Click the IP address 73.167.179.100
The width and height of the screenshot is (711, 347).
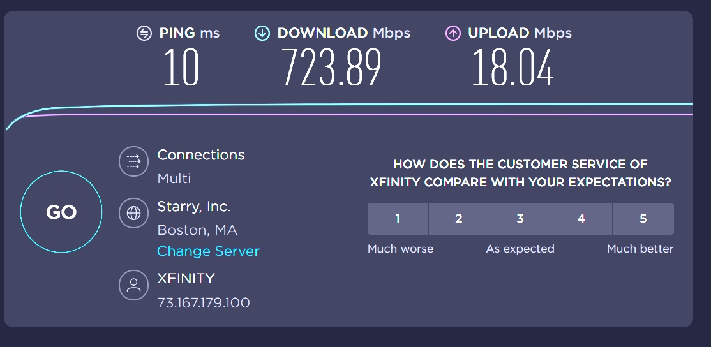point(204,302)
